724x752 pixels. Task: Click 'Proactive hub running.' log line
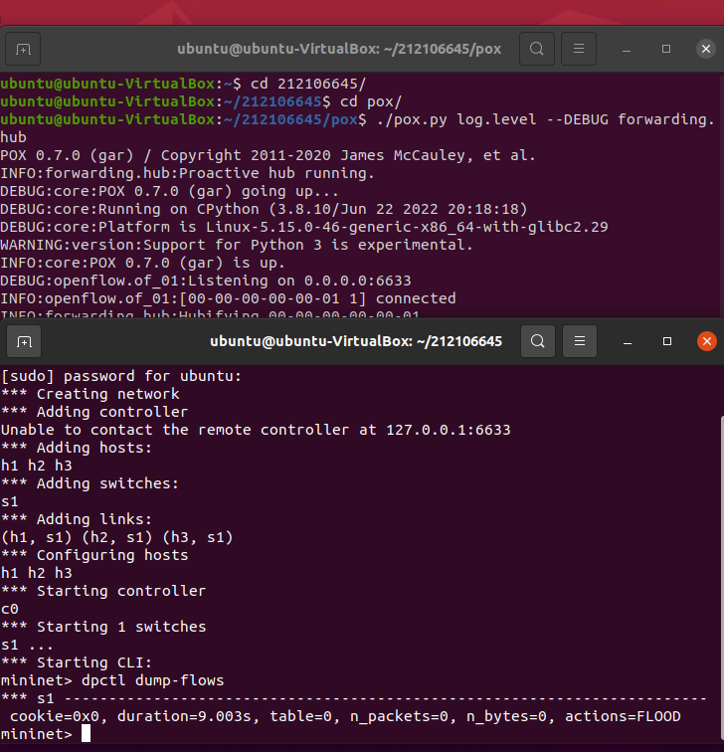(x=187, y=173)
